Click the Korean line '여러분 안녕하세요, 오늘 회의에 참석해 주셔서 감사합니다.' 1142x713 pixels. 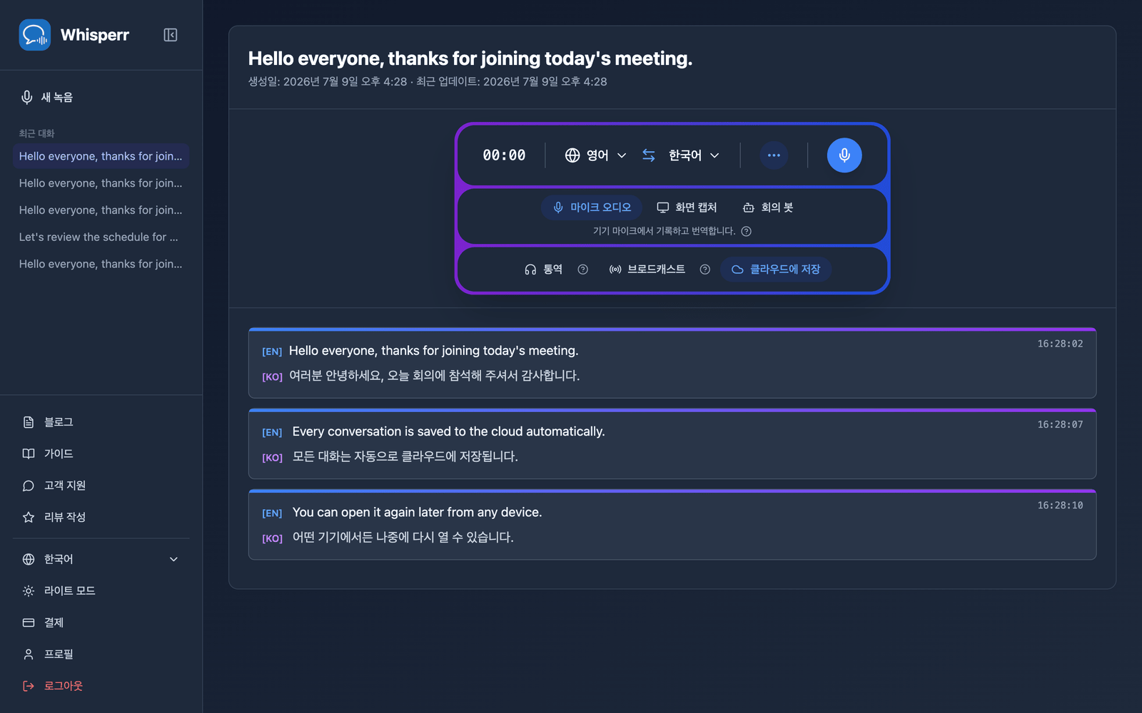pyautogui.click(x=434, y=376)
